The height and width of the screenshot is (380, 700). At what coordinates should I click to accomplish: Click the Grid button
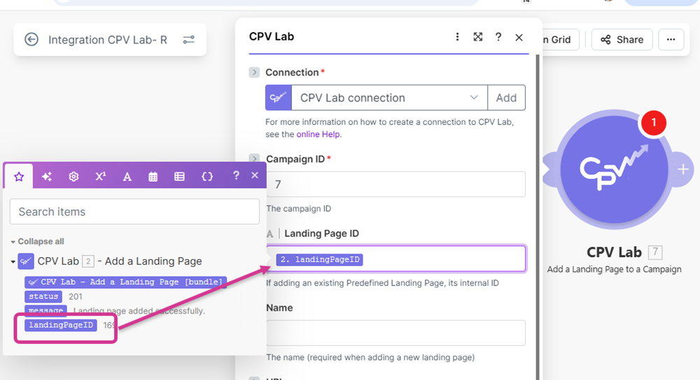pos(560,40)
